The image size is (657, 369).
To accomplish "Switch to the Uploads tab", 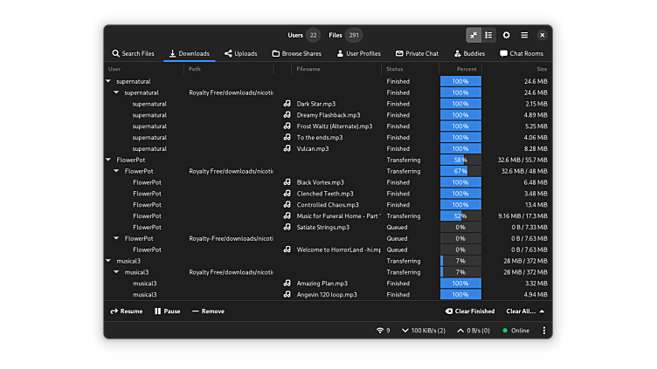I will tap(240, 53).
